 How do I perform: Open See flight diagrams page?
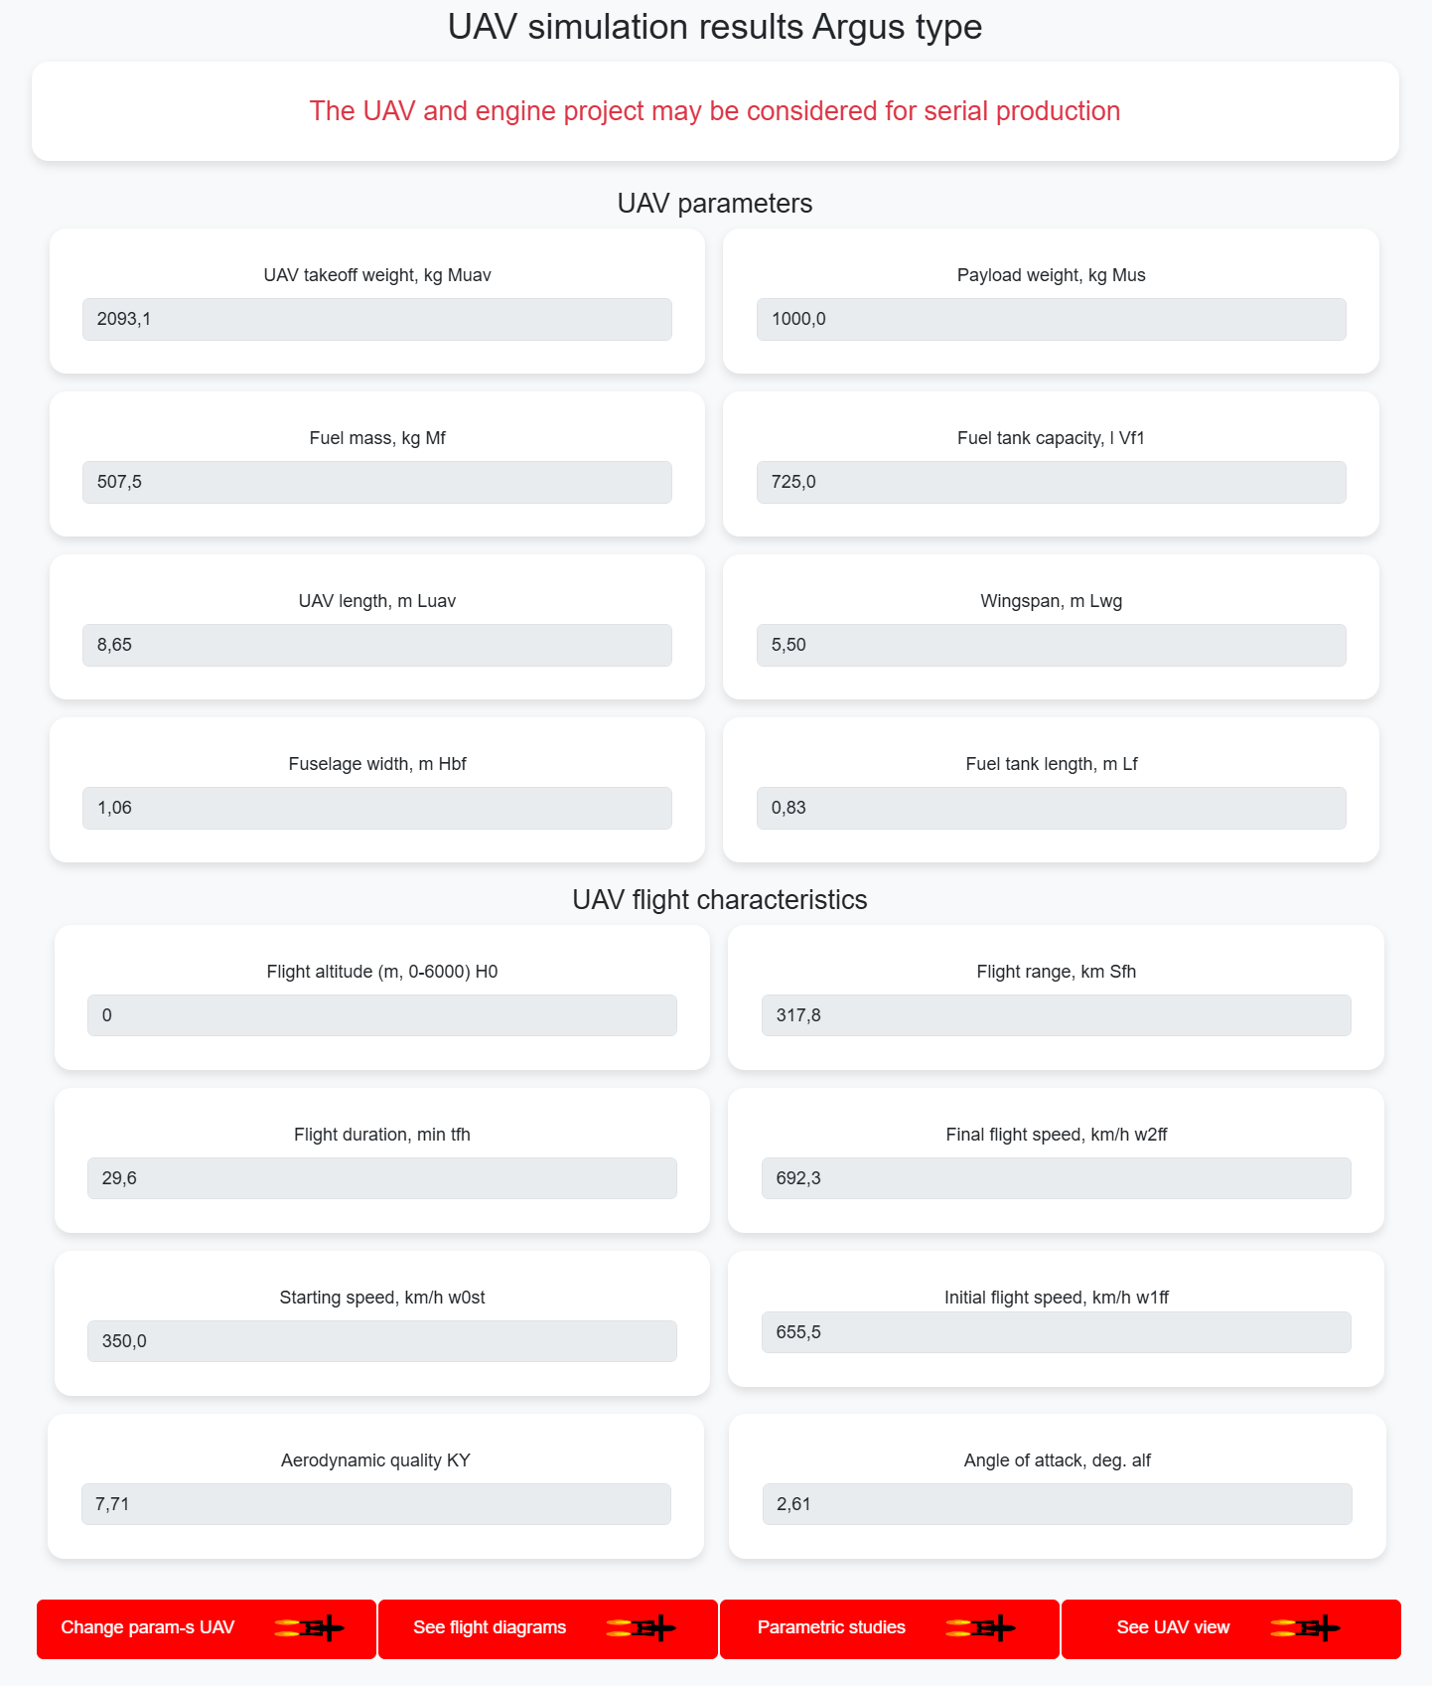coord(548,1629)
